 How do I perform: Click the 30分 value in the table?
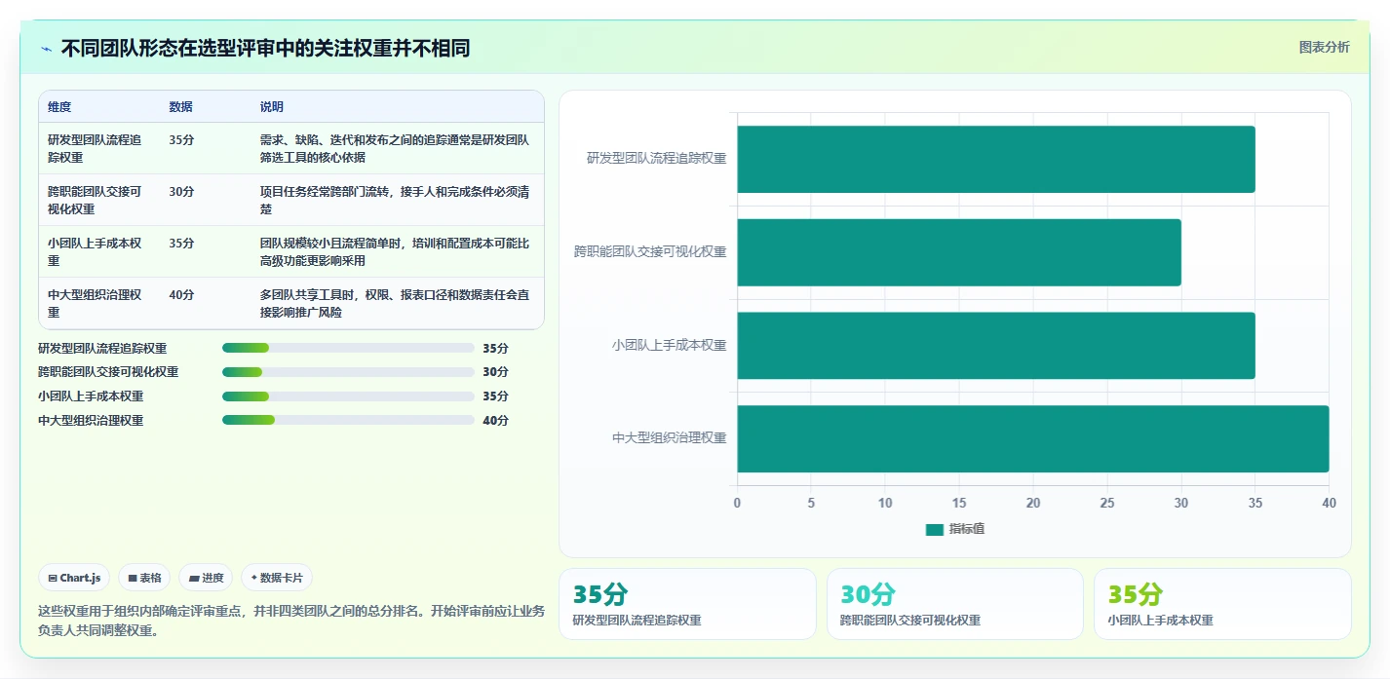(x=181, y=192)
